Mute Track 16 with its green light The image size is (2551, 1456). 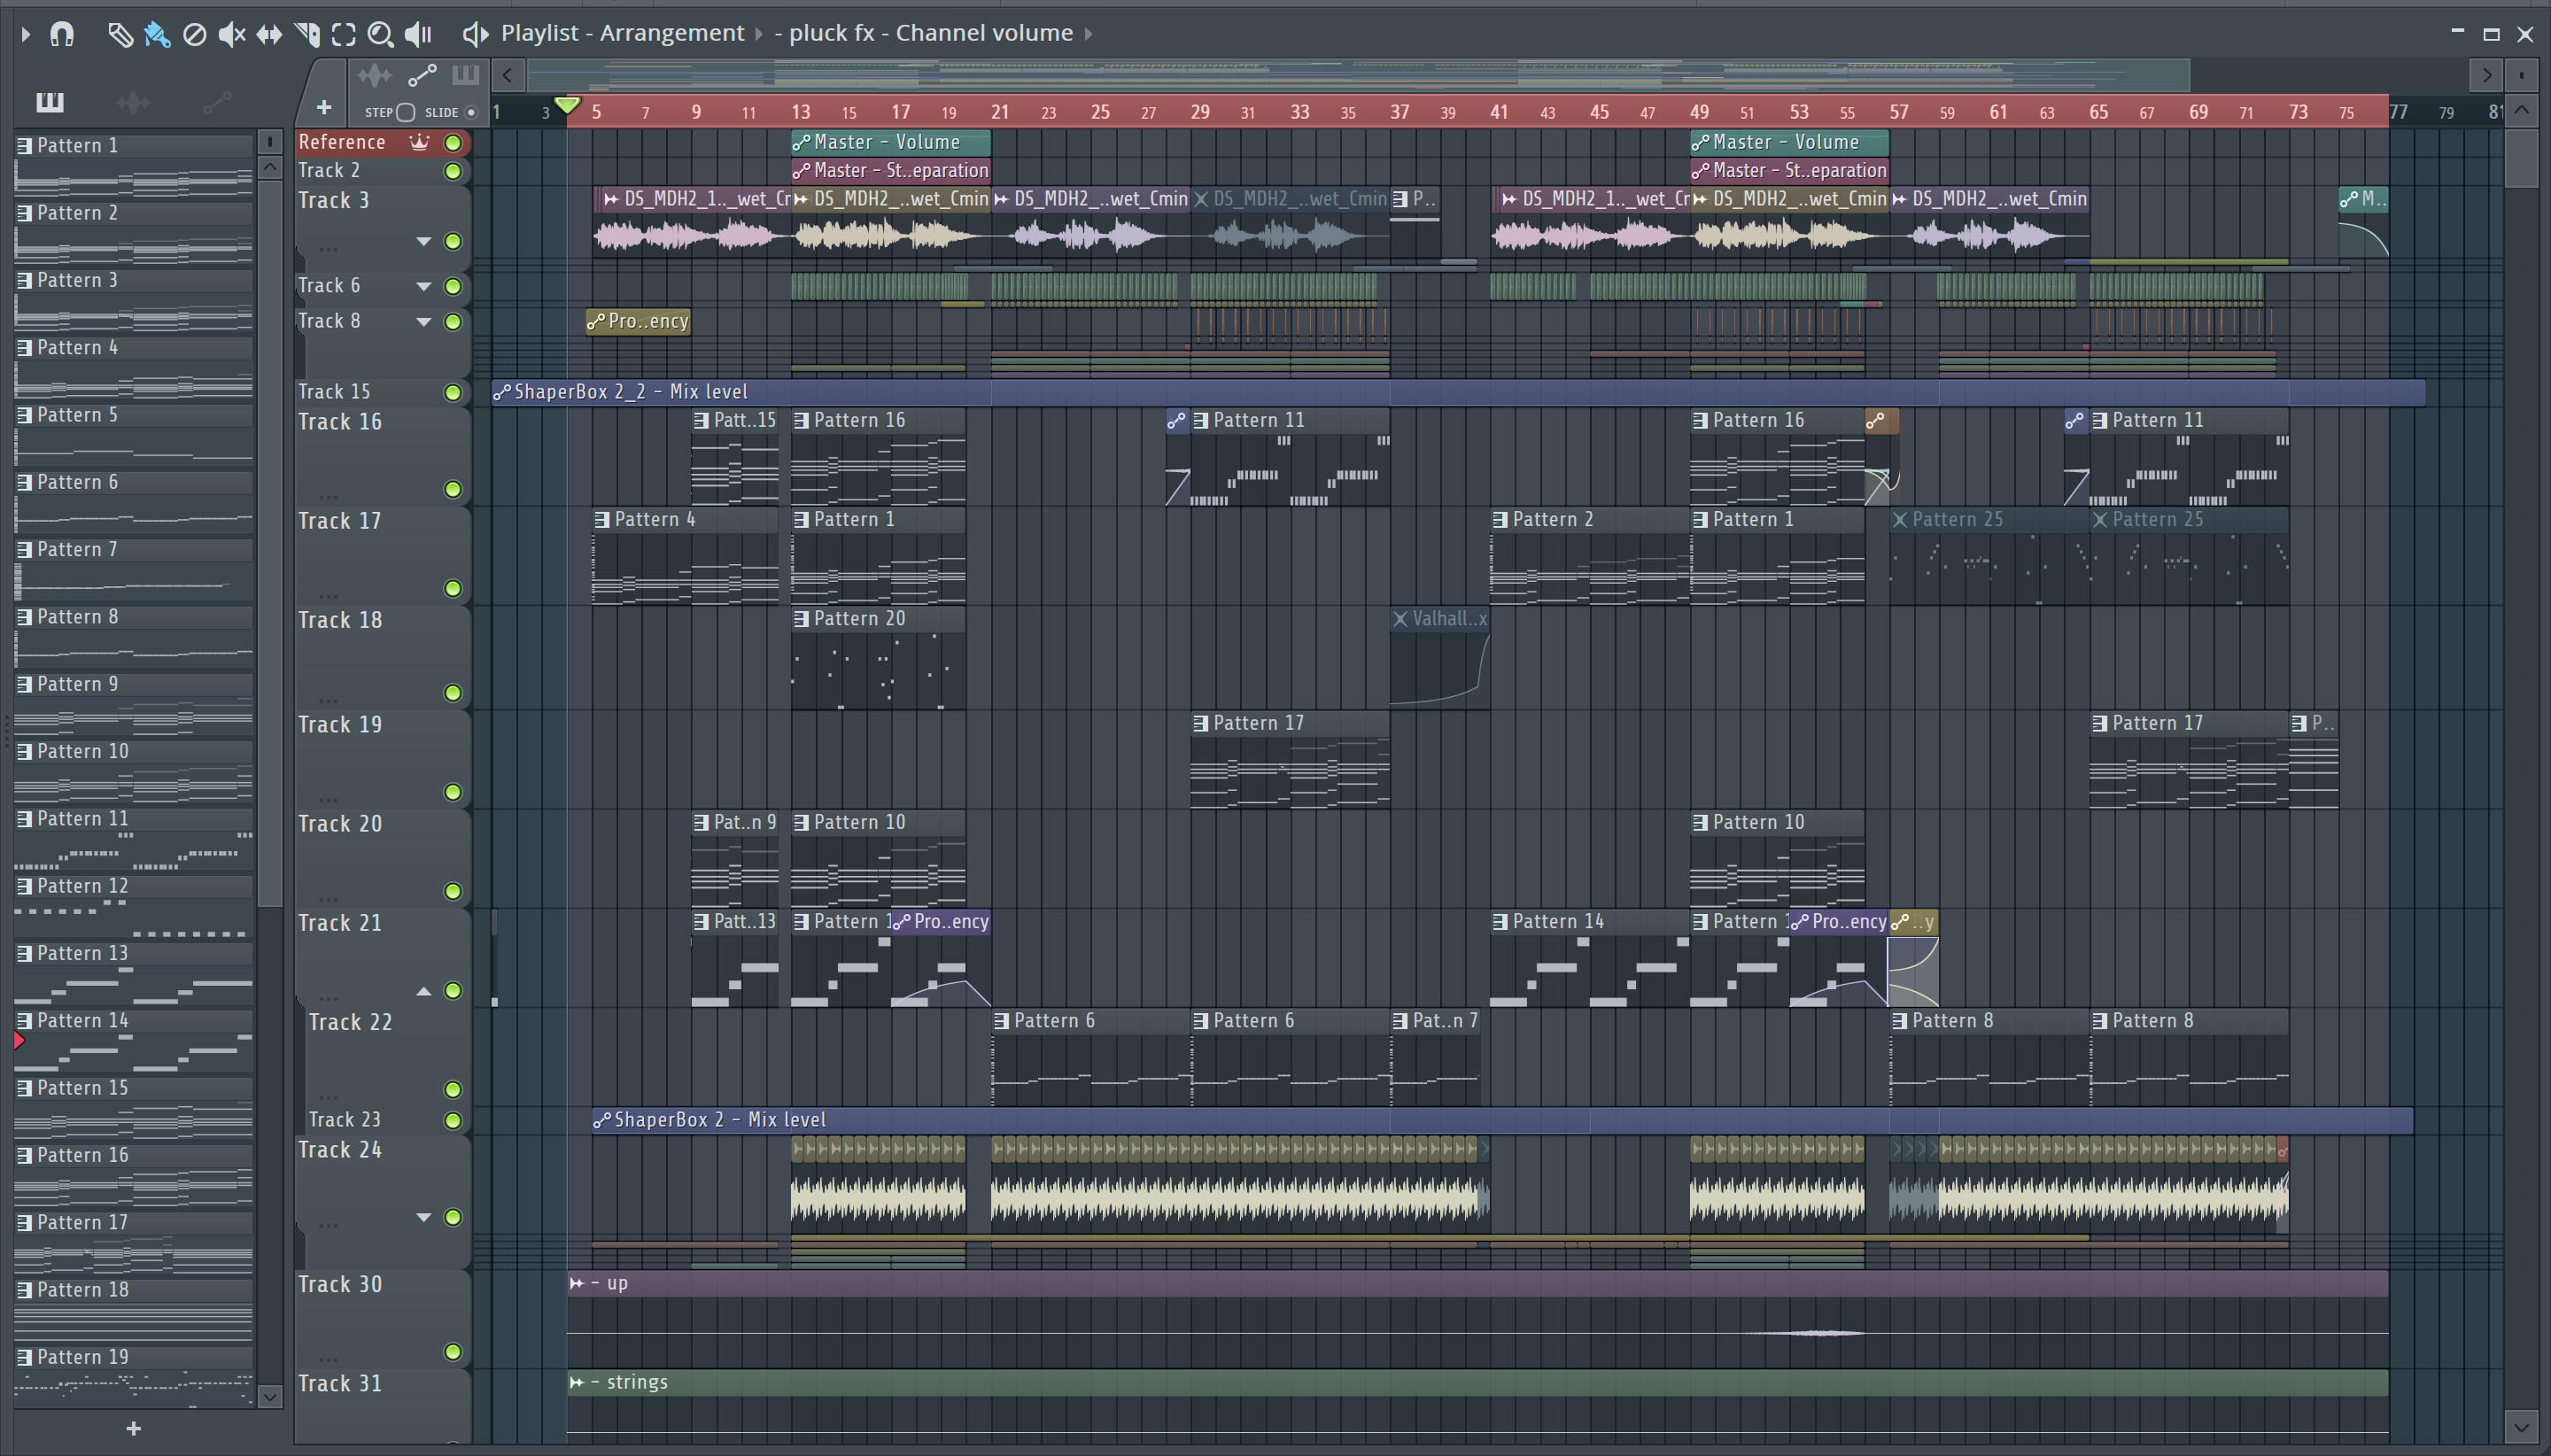click(x=453, y=489)
